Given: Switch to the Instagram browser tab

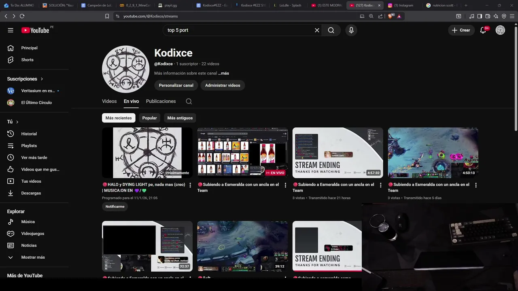Looking at the screenshot, I should [403, 5].
